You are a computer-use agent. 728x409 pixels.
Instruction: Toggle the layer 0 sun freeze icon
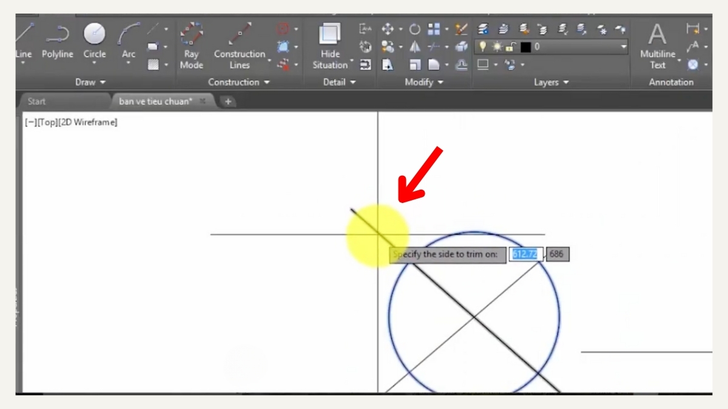(497, 47)
